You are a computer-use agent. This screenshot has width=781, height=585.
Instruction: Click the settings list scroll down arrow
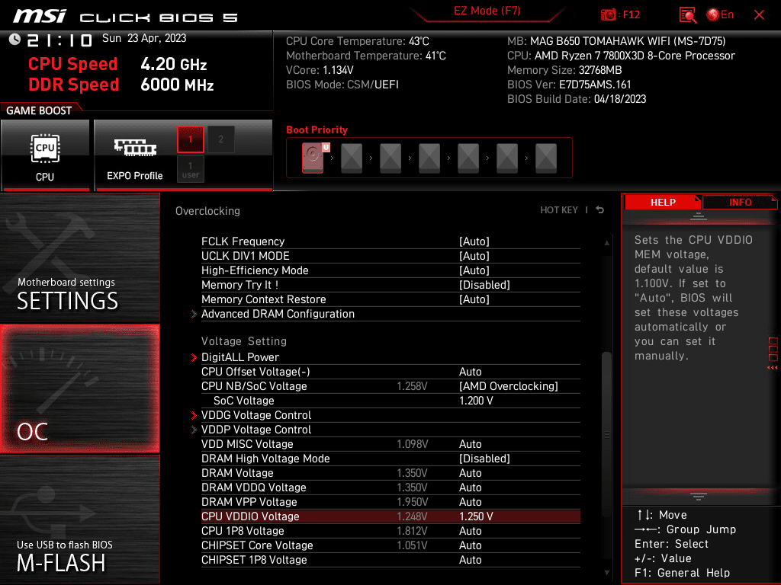coord(606,573)
